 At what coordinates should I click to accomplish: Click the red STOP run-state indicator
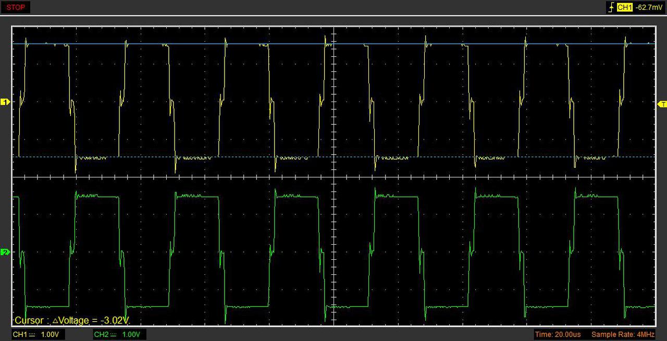[16, 7]
